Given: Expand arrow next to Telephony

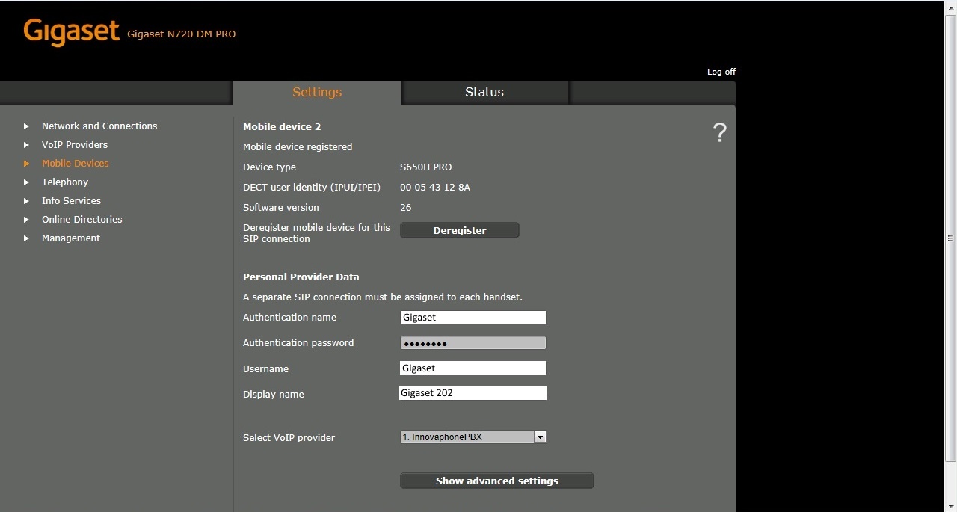Looking at the screenshot, I should (x=26, y=182).
